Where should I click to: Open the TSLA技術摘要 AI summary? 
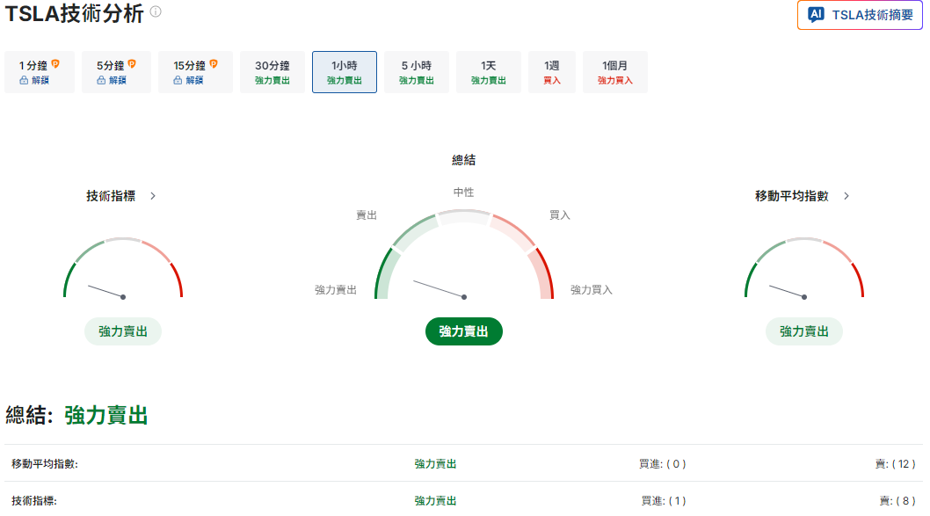(x=859, y=15)
